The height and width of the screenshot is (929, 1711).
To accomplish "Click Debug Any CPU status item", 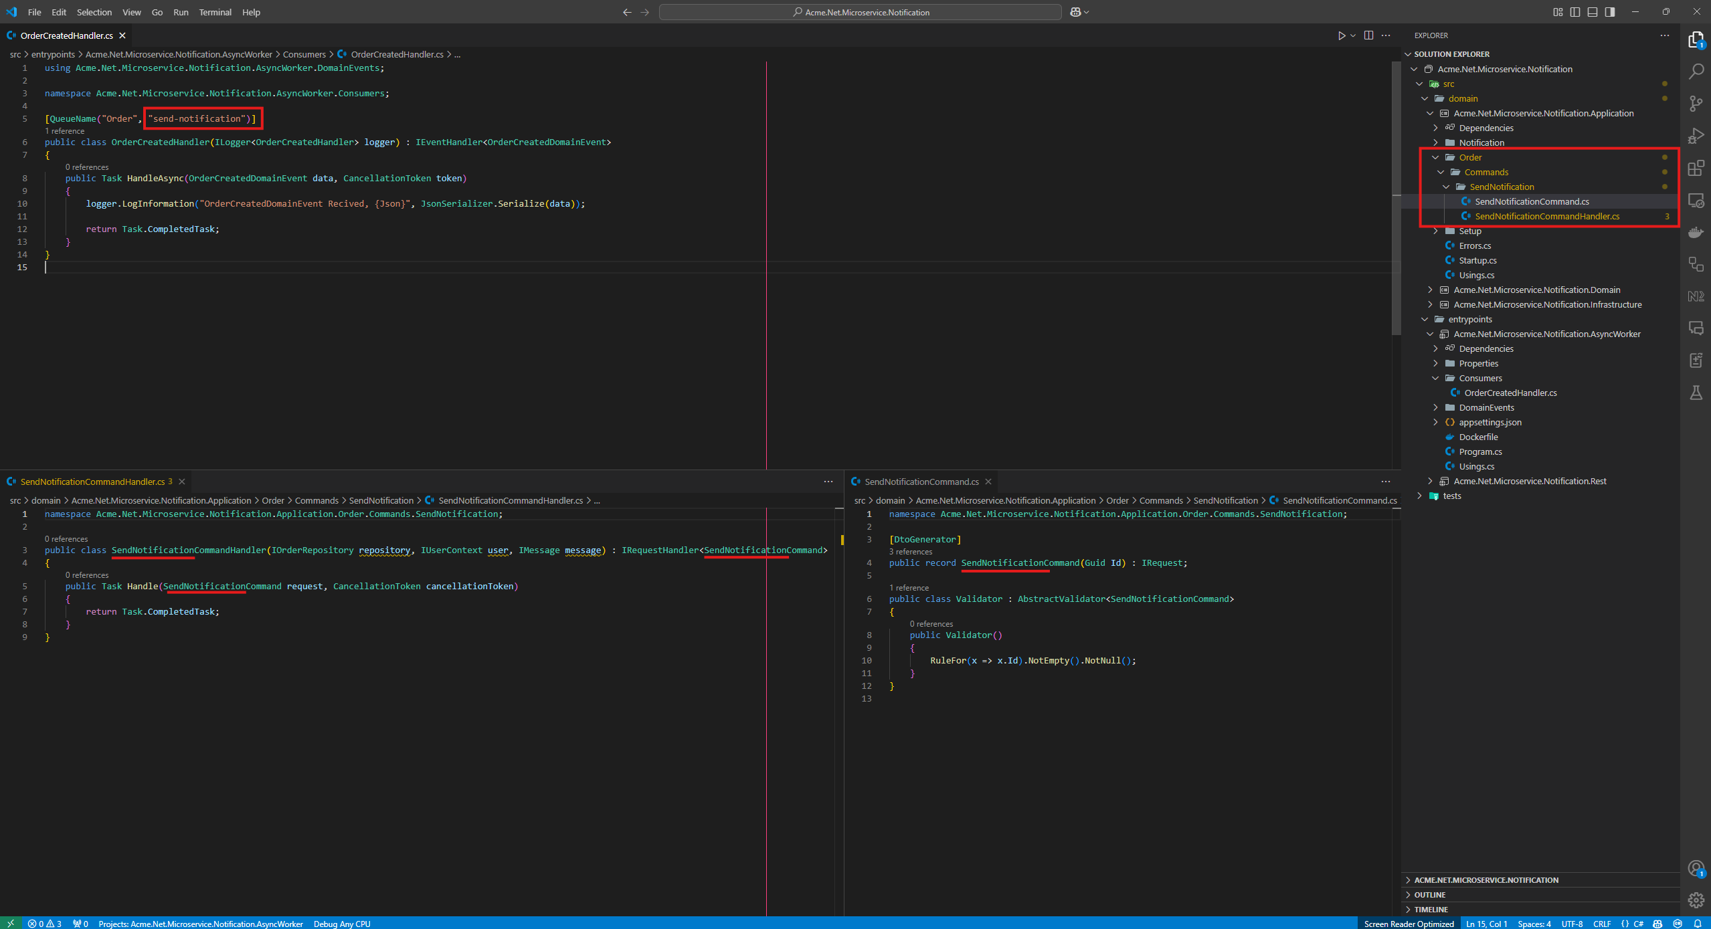I will [342, 924].
